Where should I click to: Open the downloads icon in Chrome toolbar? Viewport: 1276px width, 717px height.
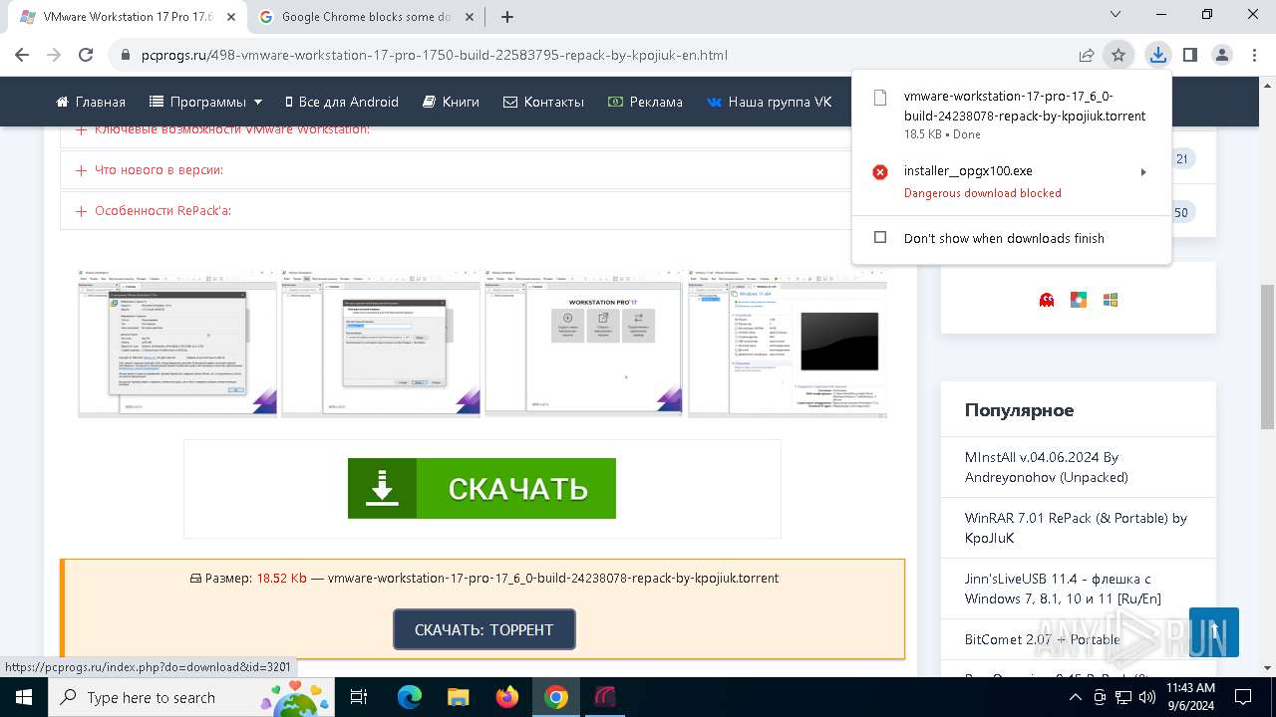pos(1157,55)
